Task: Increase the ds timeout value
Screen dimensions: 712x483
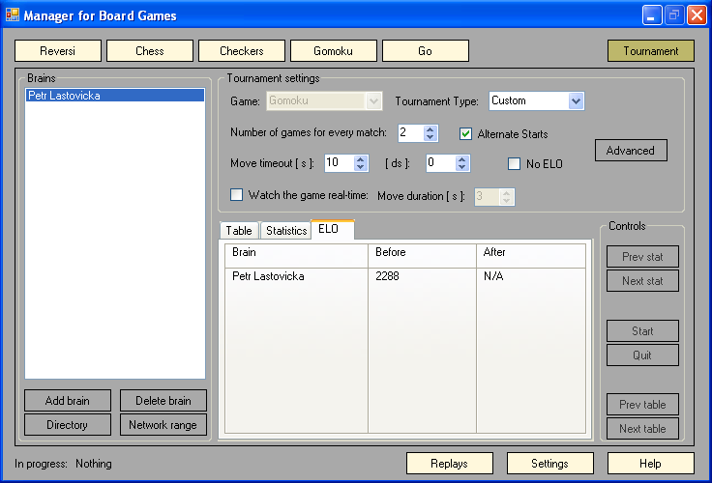Action: pyautogui.click(x=461, y=159)
